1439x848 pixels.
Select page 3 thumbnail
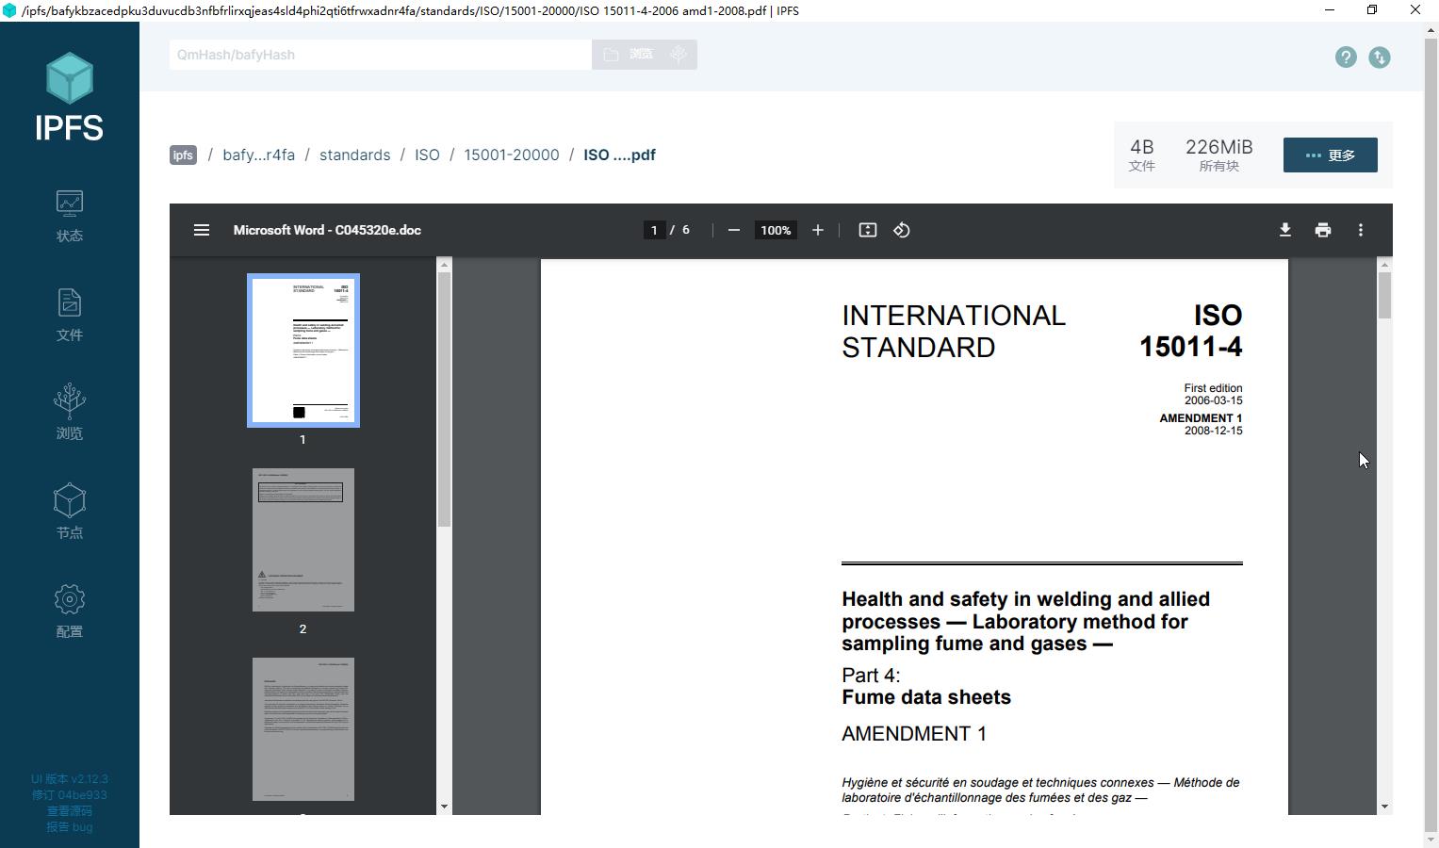point(303,729)
